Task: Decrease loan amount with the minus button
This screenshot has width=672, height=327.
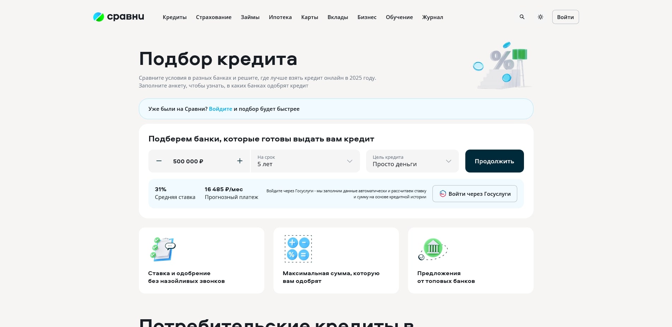Action: pyautogui.click(x=159, y=161)
